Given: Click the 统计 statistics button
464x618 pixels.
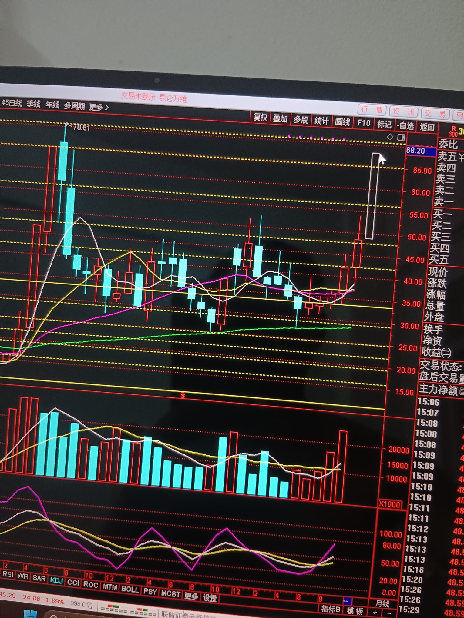Looking at the screenshot, I should point(321,121).
